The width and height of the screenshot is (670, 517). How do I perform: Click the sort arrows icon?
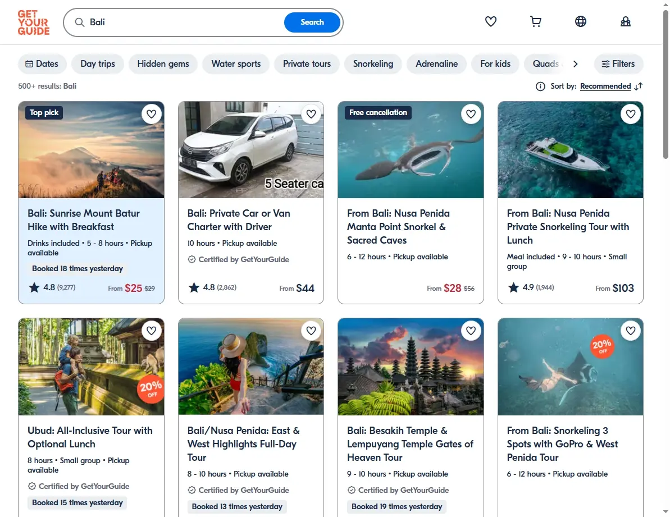point(639,86)
